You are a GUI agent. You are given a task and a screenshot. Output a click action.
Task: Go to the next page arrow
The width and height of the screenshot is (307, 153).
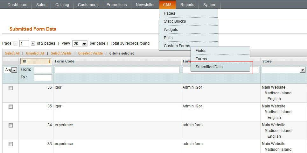click(x=33, y=44)
